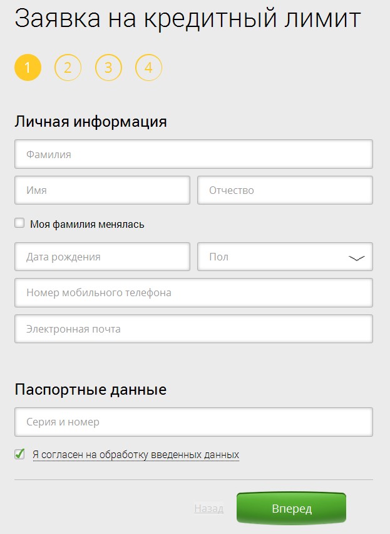Click the 'Отчество' input field
Image resolution: width=390 pixels, height=534 pixels.
(x=285, y=190)
